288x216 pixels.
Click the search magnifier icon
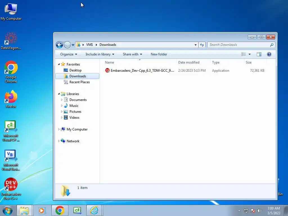pos(272,45)
